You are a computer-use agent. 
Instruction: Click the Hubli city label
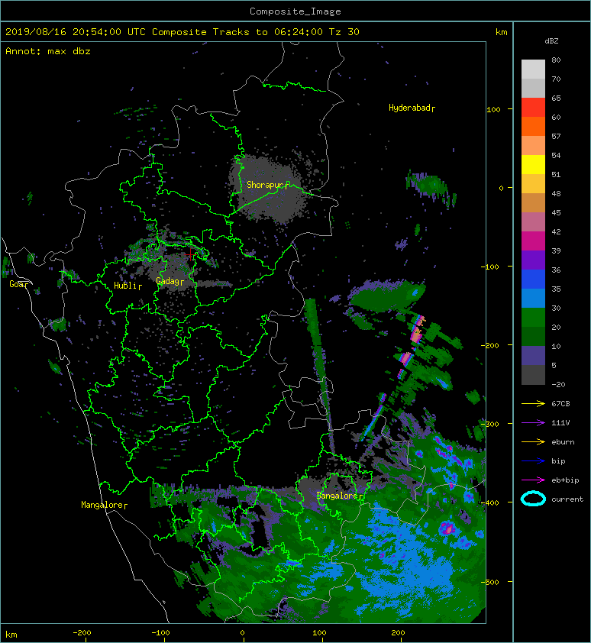click(x=128, y=286)
